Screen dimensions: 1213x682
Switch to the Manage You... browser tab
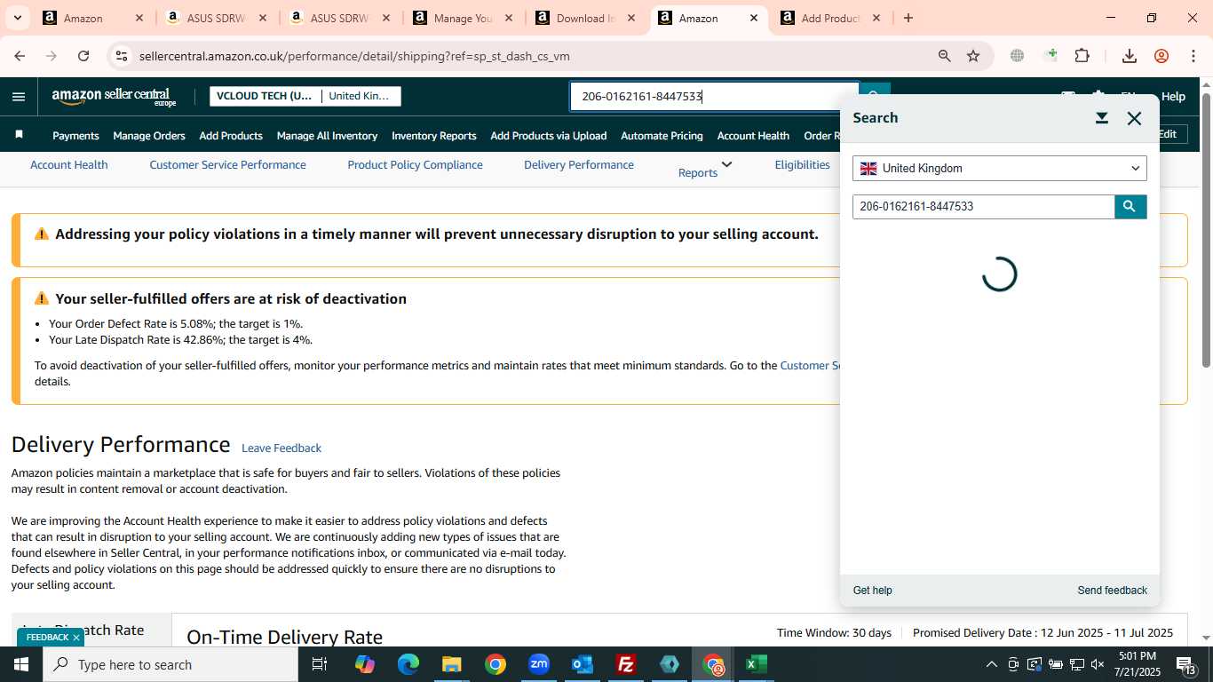click(462, 18)
